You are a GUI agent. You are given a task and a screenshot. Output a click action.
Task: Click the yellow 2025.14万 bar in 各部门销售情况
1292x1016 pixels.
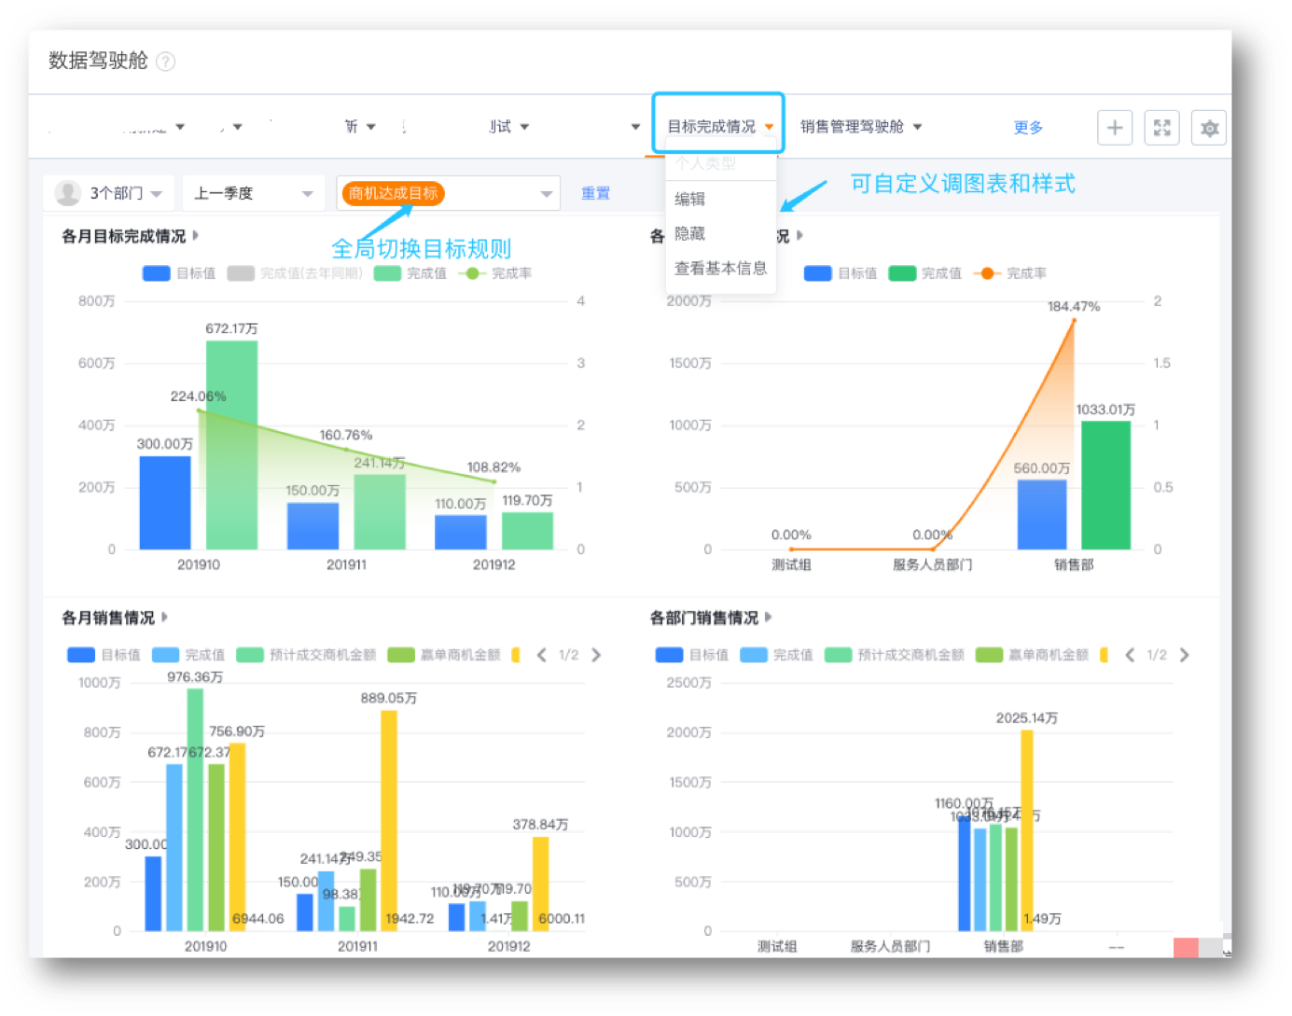1027,830
